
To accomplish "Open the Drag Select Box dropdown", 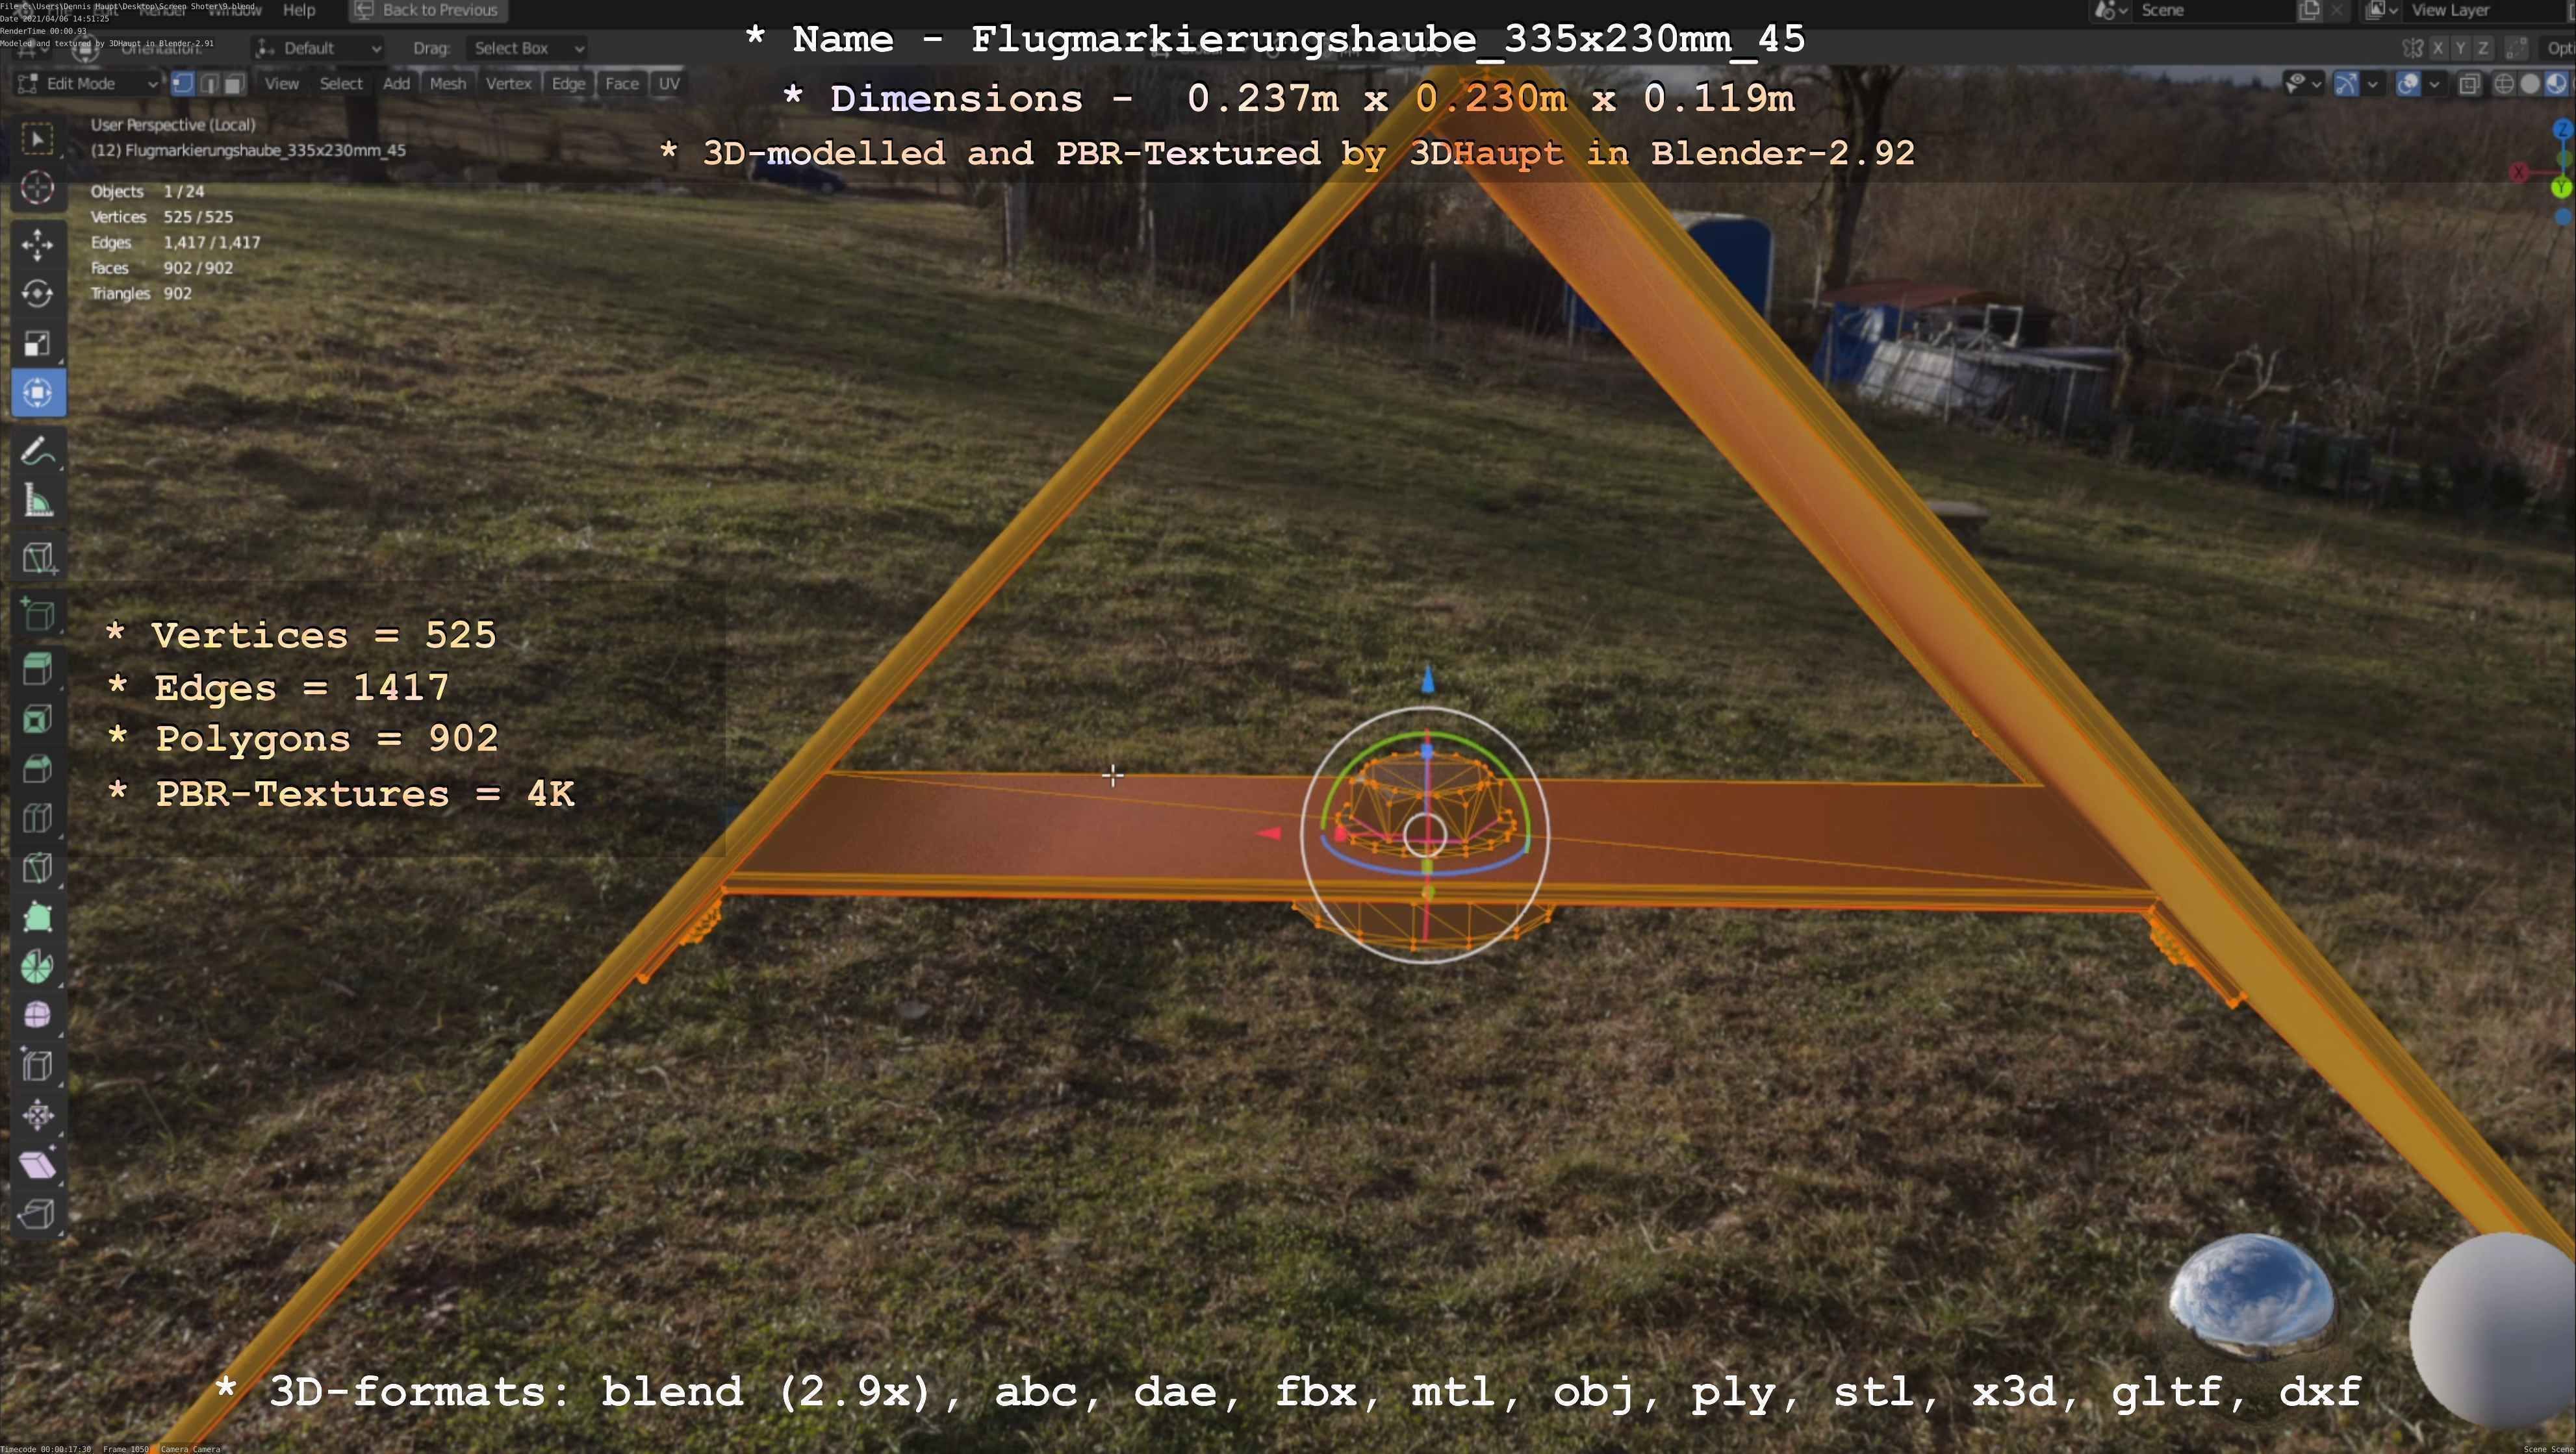I will pyautogui.click(x=526, y=48).
